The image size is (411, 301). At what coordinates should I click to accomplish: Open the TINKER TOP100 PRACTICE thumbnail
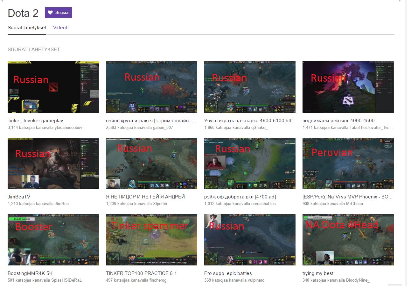coord(151,240)
